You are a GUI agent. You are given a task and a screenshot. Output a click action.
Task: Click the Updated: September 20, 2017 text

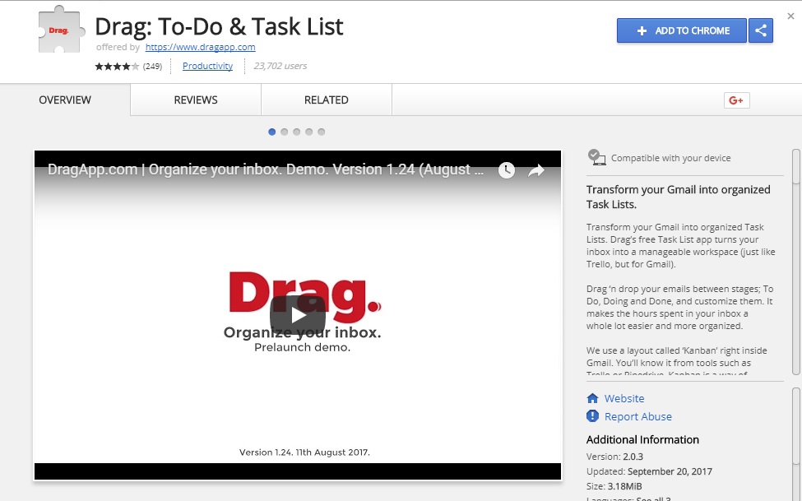point(649,471)
